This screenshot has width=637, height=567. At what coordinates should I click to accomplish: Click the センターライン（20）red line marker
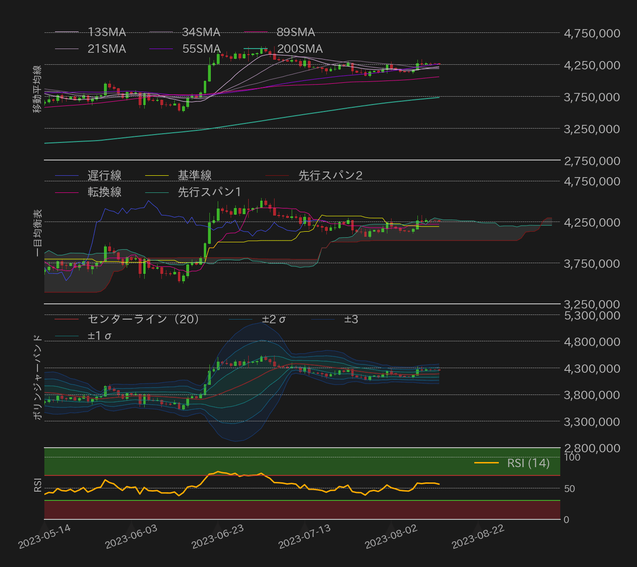67,319
